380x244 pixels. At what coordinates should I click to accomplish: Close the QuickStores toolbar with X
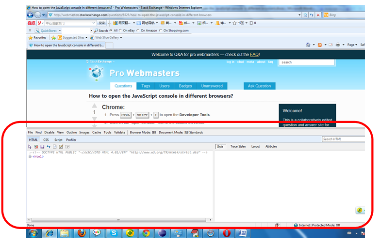(x=30, y=30)
